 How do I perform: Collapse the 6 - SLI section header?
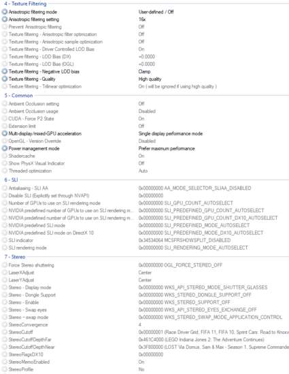11,180
